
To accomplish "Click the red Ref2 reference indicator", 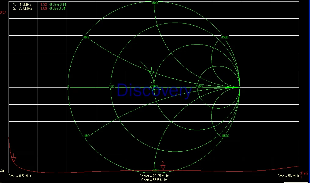I will click(304, 173).
